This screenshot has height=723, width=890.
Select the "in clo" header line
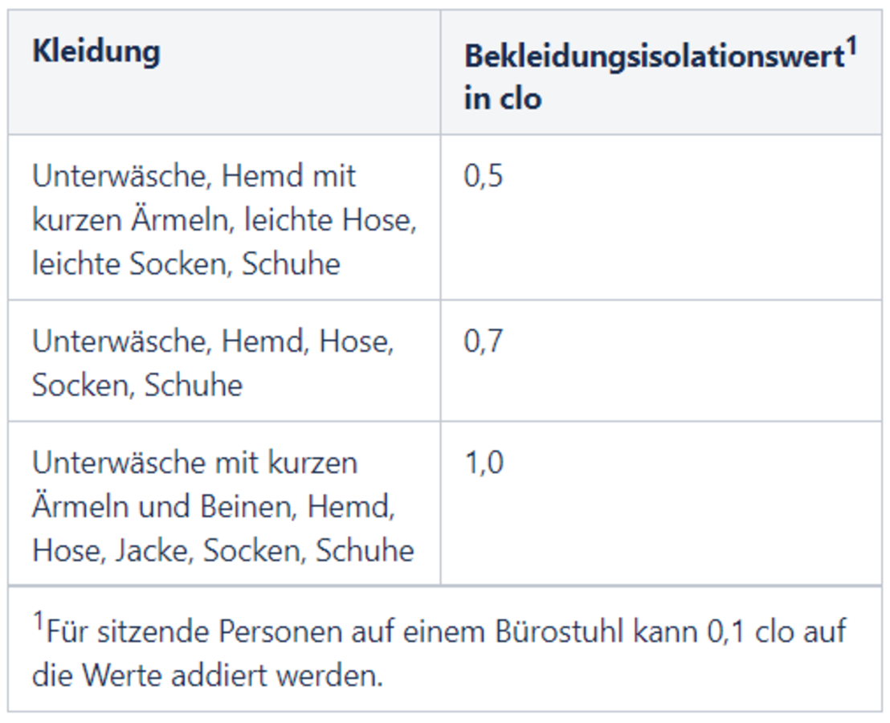click(503, 99)
